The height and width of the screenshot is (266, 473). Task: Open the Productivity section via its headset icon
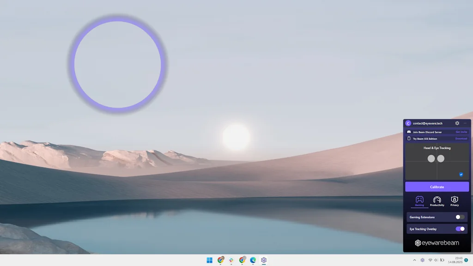(437, 199)
